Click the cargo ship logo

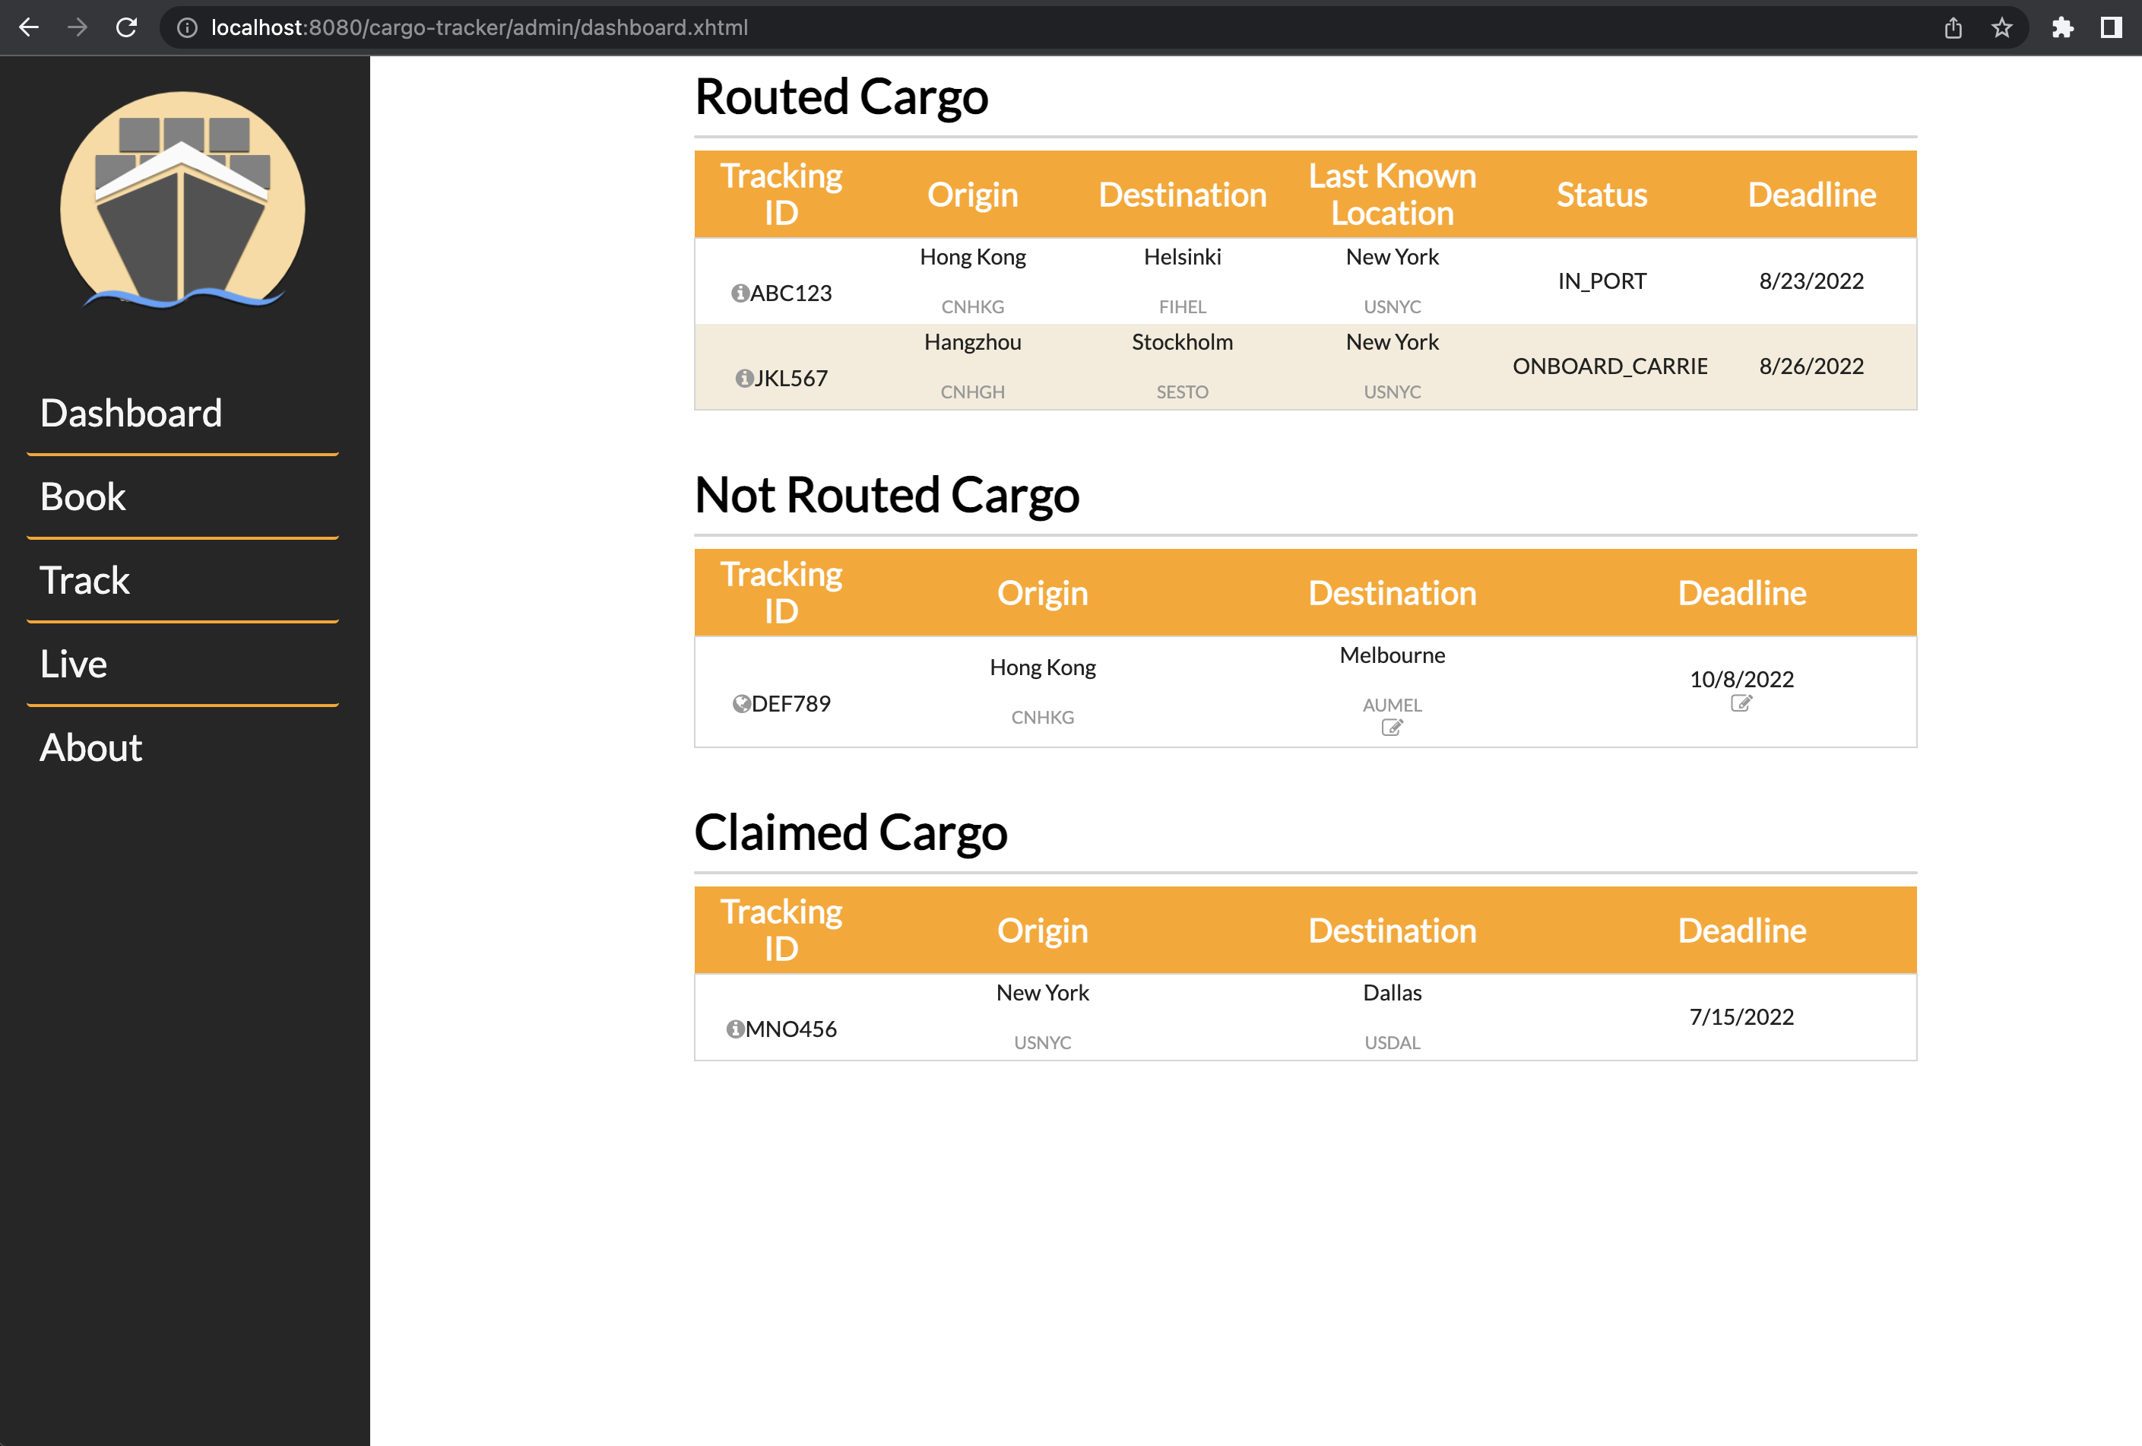[182, 201]
